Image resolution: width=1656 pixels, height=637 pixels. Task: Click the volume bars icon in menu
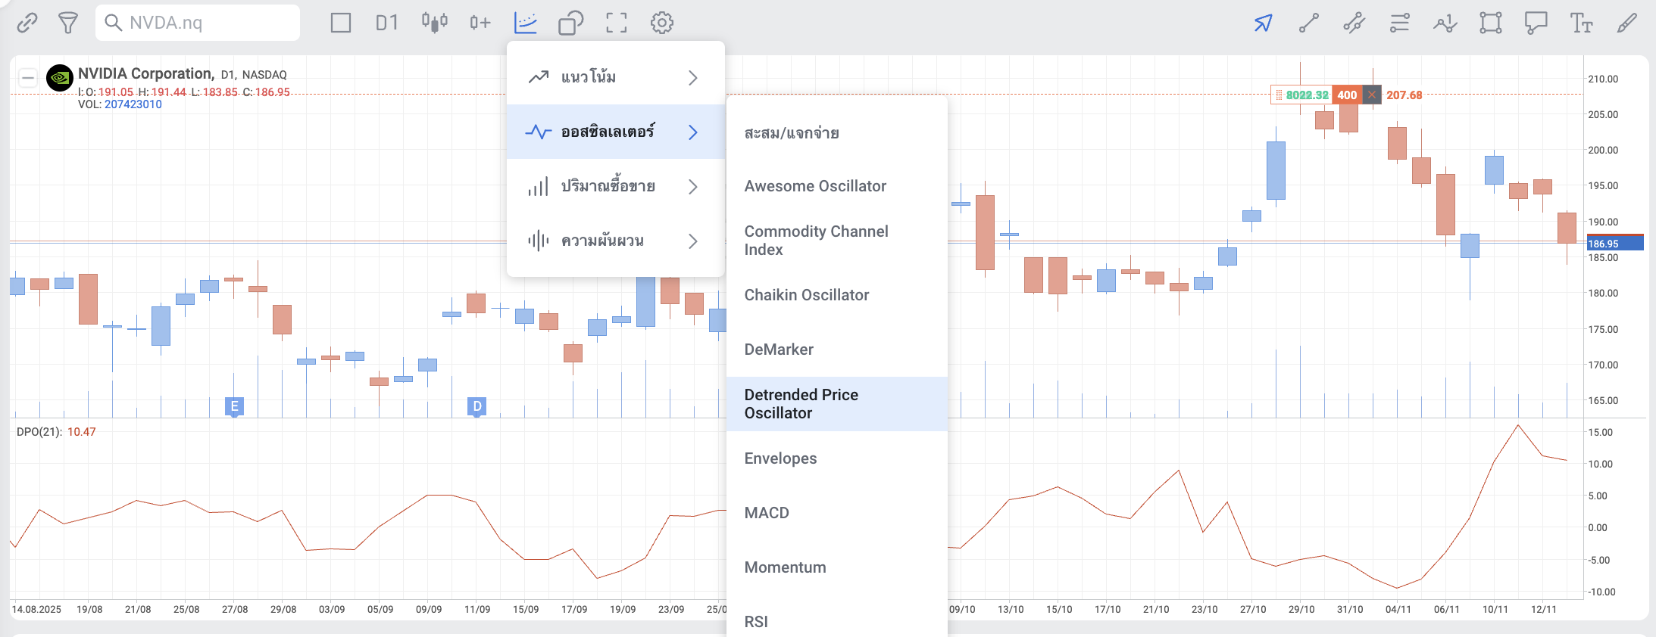tap(539, 186)
